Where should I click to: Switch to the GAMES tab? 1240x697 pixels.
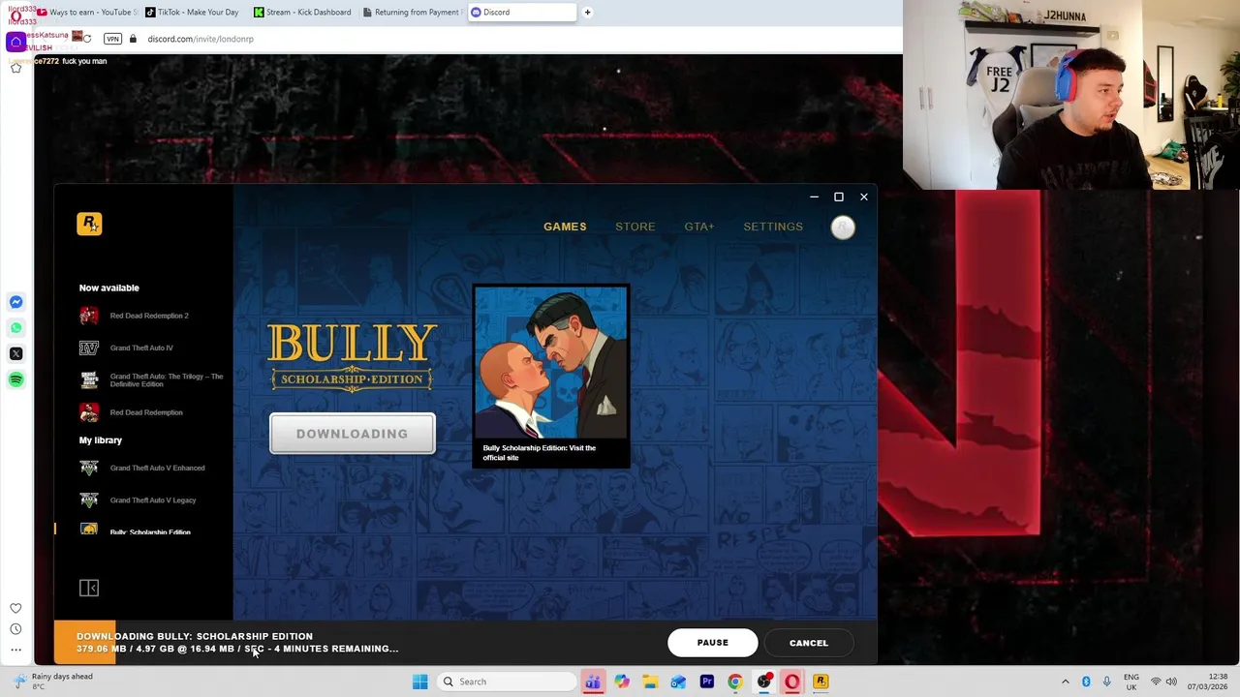(565, 227)
